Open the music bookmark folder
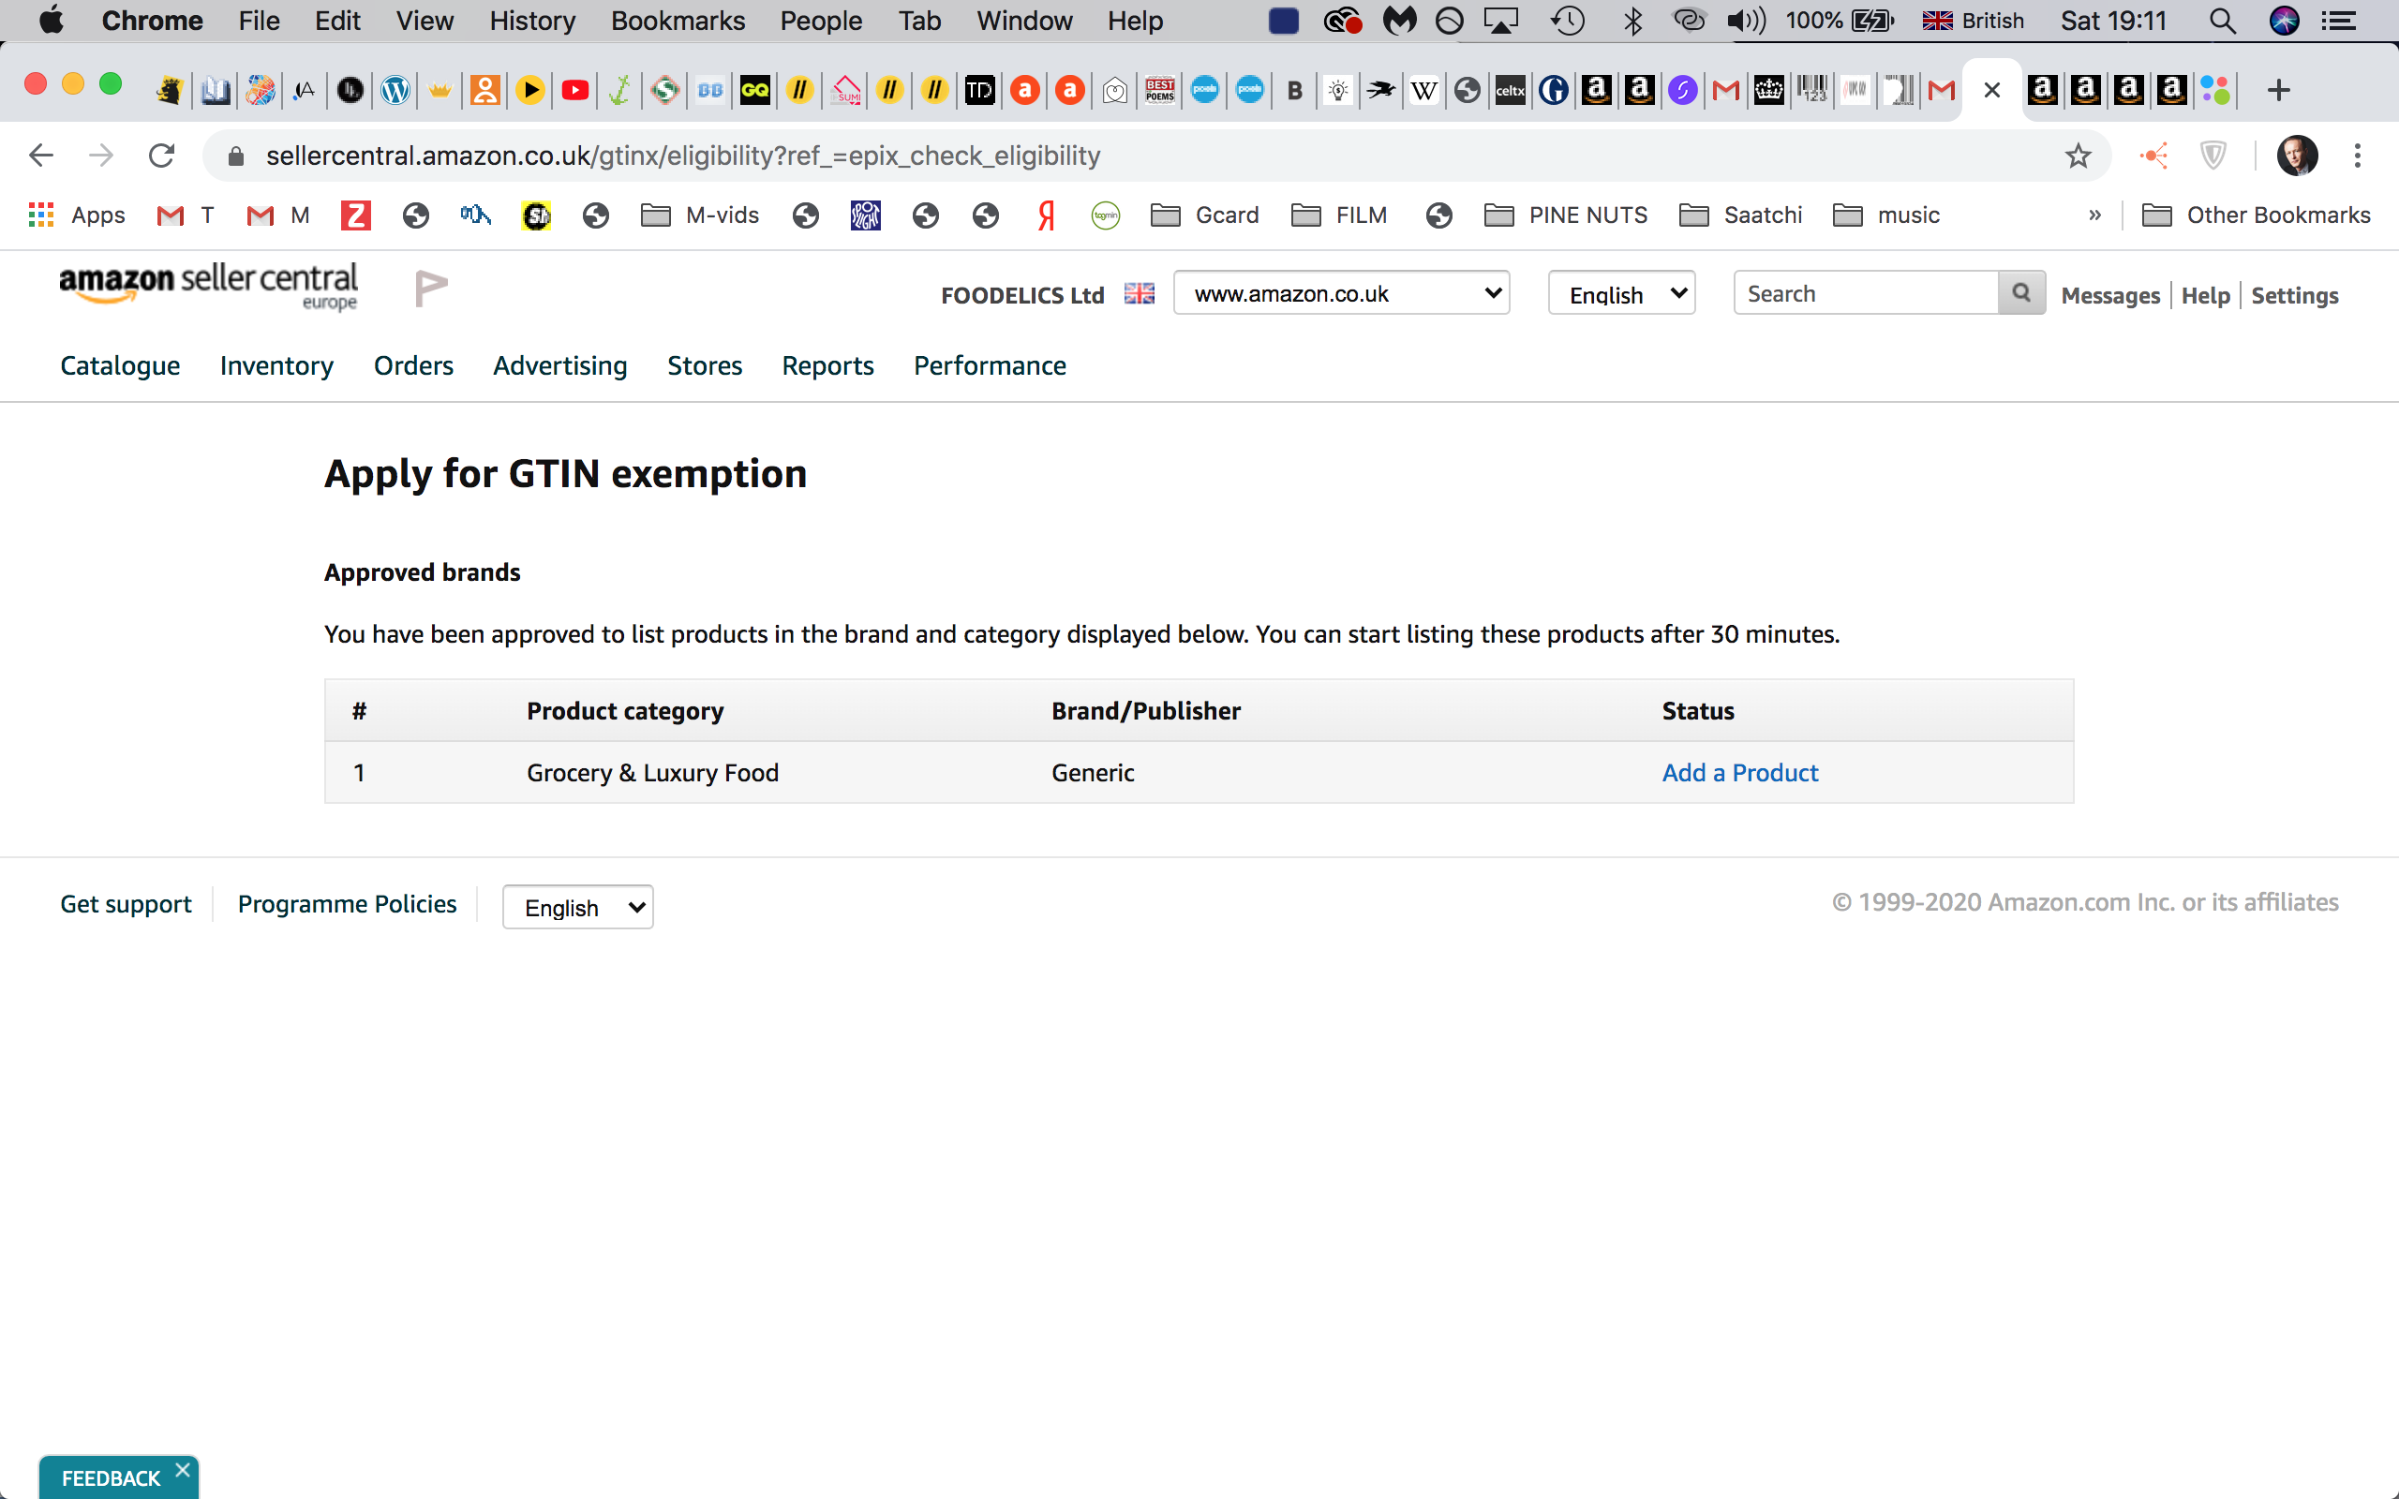Image resolution: width=2399 pixels, height=1499 pixels. pyautogui.click(x=1886, y=215)
